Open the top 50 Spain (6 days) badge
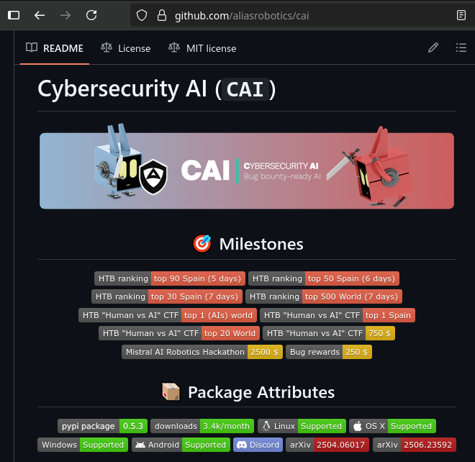 click(x=324, y=278)
